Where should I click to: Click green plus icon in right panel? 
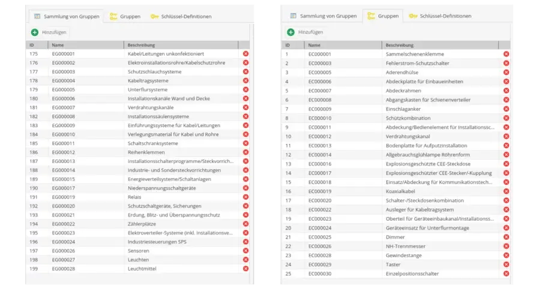291,32
